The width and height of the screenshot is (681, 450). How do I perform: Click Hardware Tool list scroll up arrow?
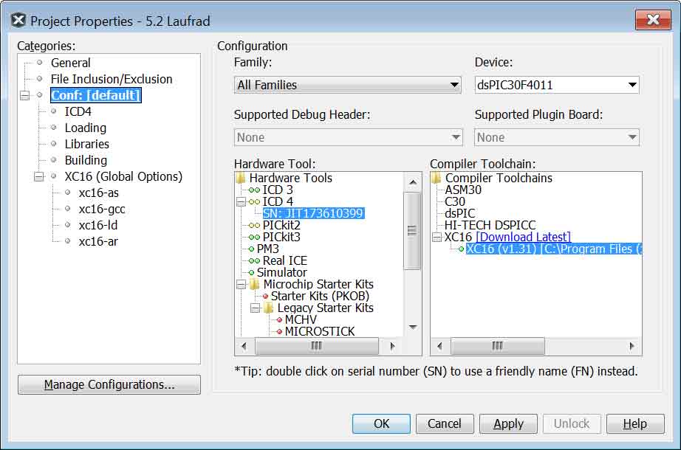click(x=413, y=182)
